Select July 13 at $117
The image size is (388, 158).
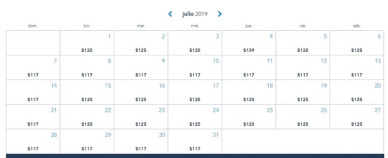point(357,68)
